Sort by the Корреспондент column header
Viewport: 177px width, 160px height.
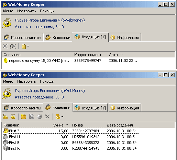[x=88, y=55]
